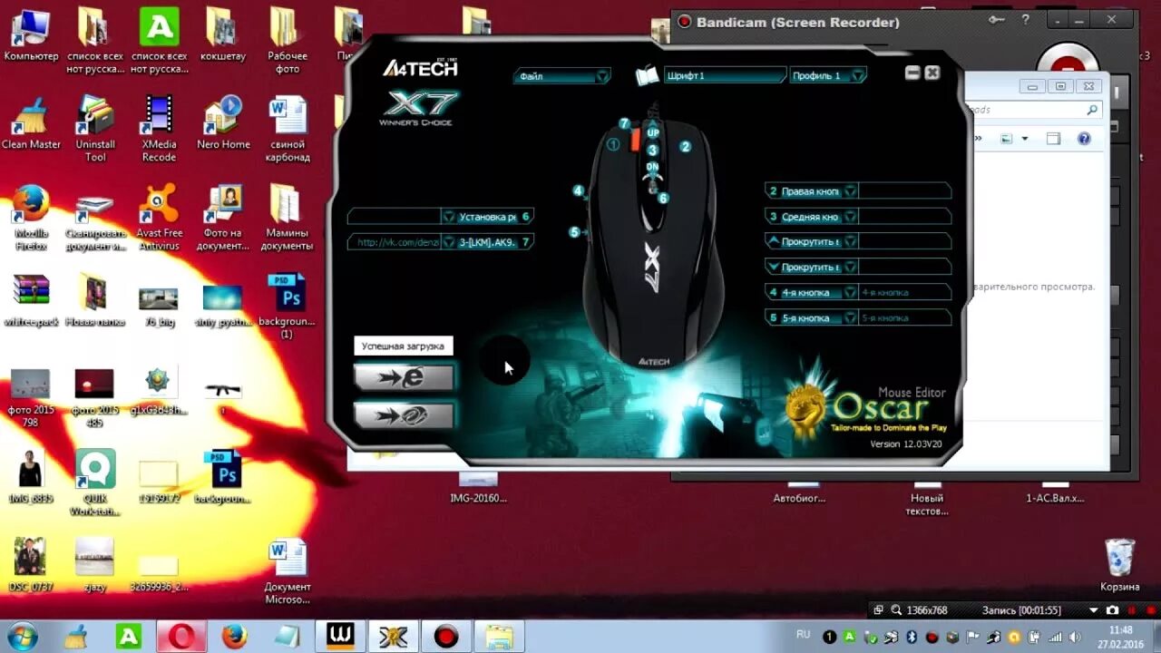Viewport: 1161px width, 653px height.
Task: Click the download-to-mouse 'e' arrow button
Action: tap(405, 378)
